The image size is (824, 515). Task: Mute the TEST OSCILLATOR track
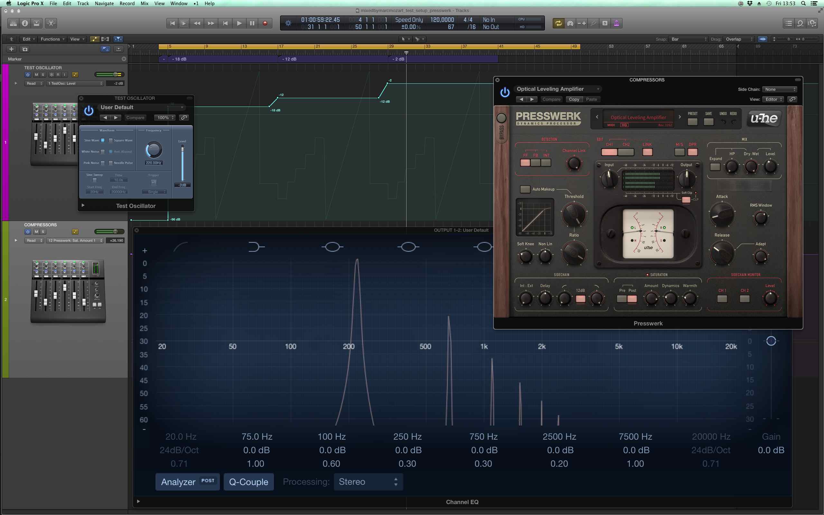(x=36, y=75)
